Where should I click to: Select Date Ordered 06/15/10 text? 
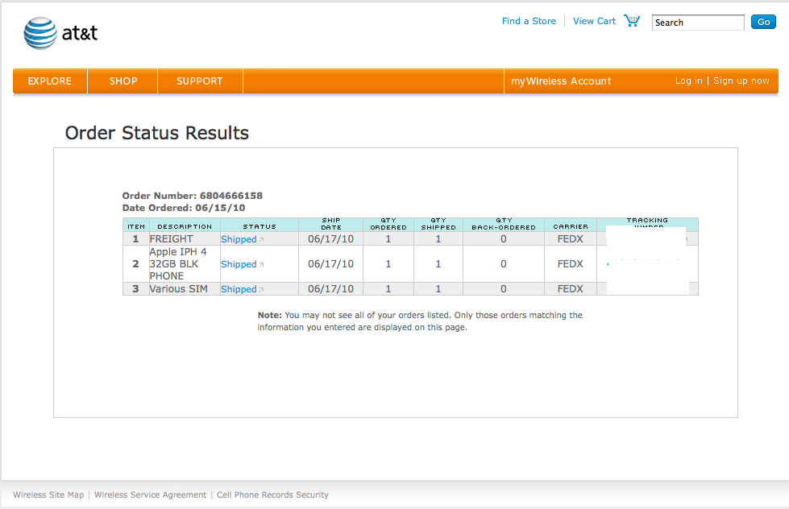click(x=184, y=208)
